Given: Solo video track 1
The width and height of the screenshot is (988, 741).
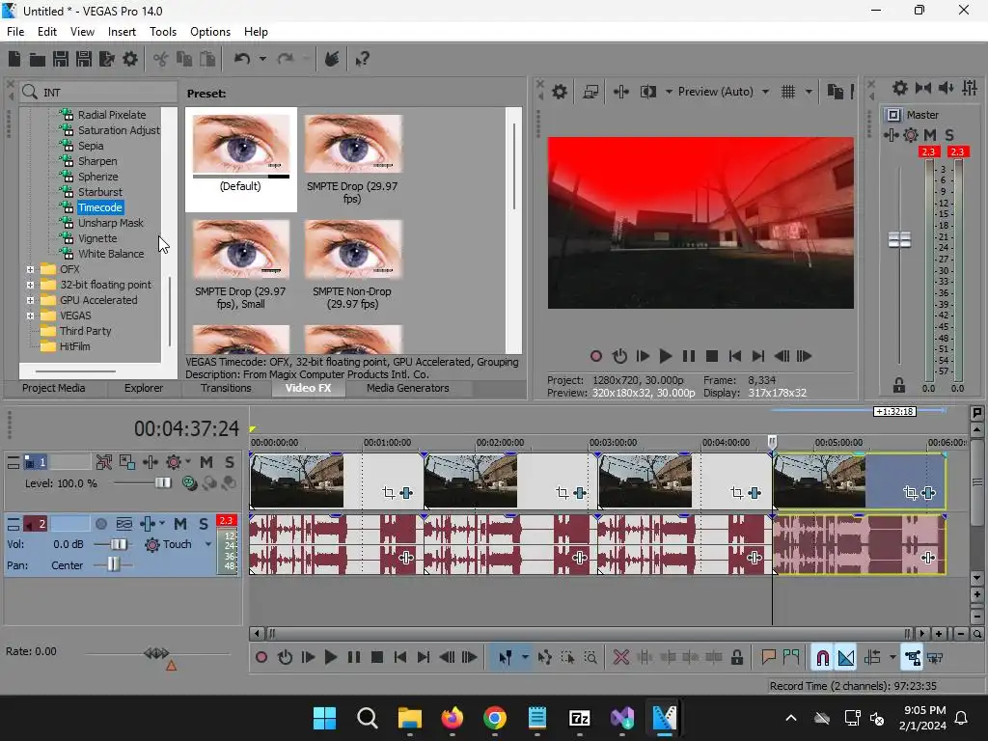Looking at the screenshot, I should [230, 462].
